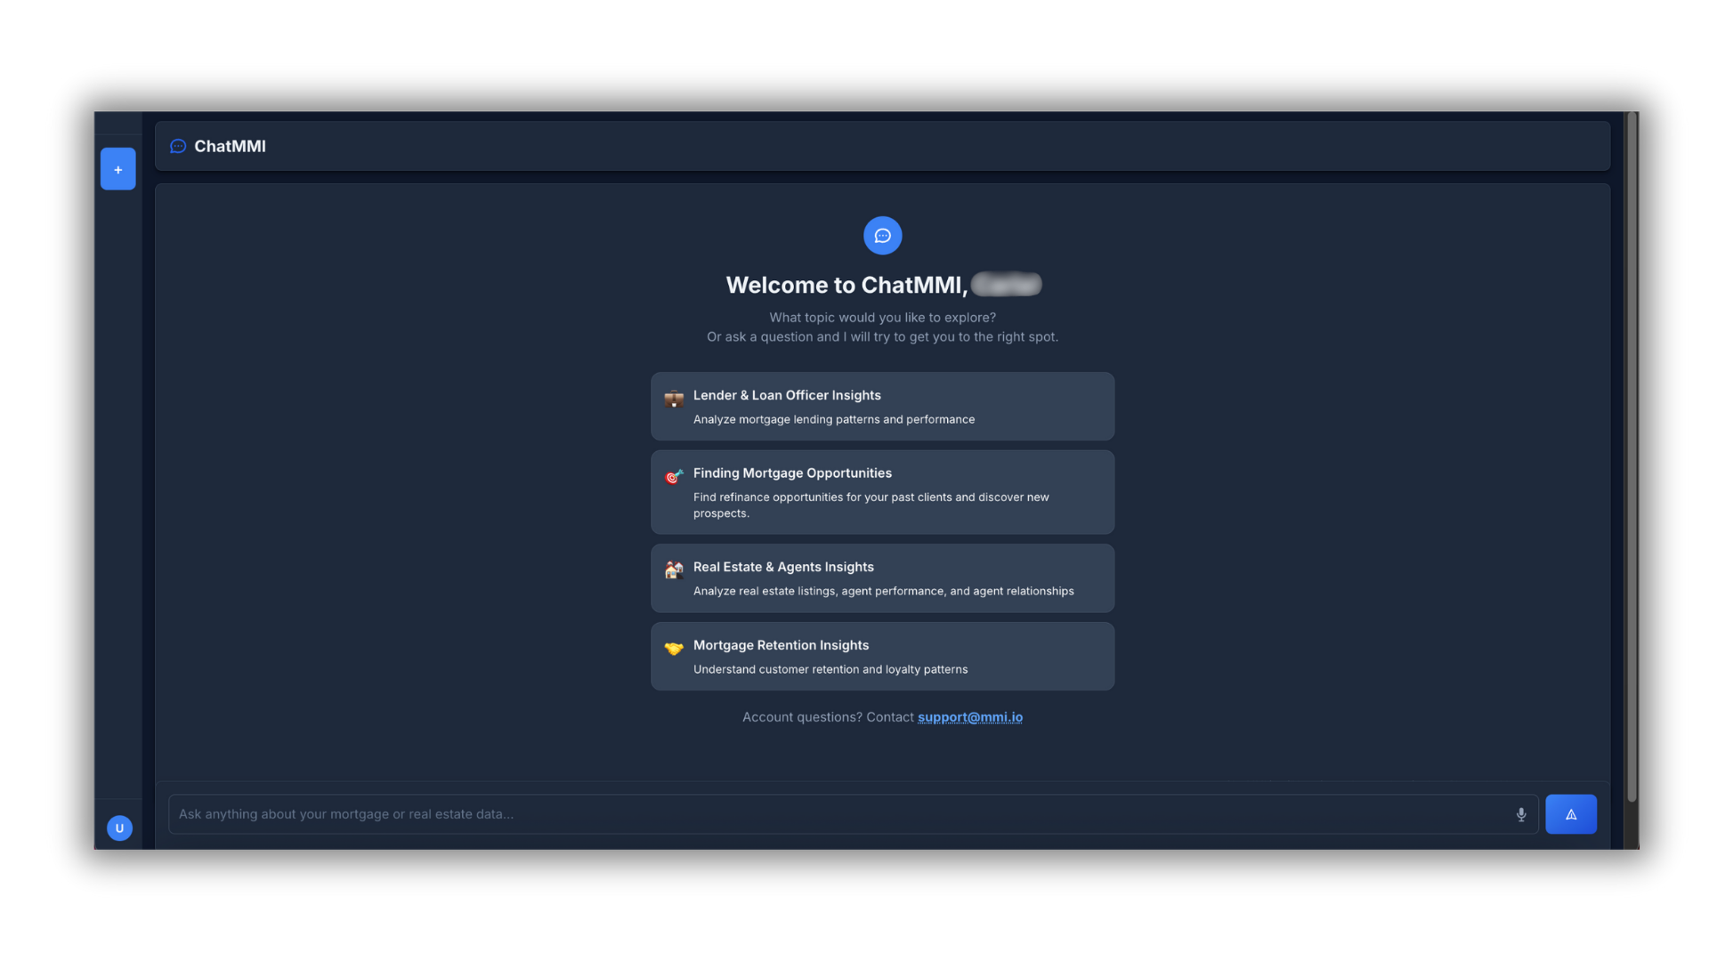Open the support@mmi.io email link
This screenshot has width=1709, height=961.
(969, 717)
